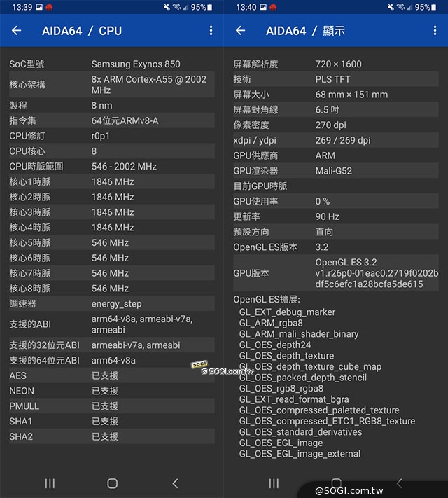This screenshot has height=498, width=448.
Task: Open overflow menu on CPU screen
Action: pyautogui.click(x=211, y=31)
